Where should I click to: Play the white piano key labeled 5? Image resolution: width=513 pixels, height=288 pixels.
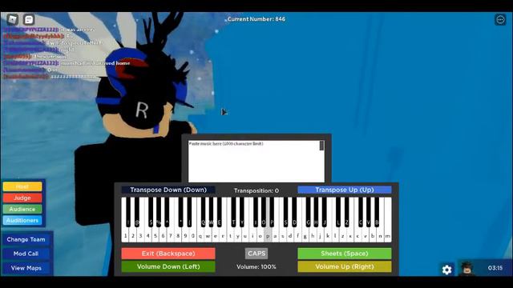pyautogui.click(x=156, y=235)
